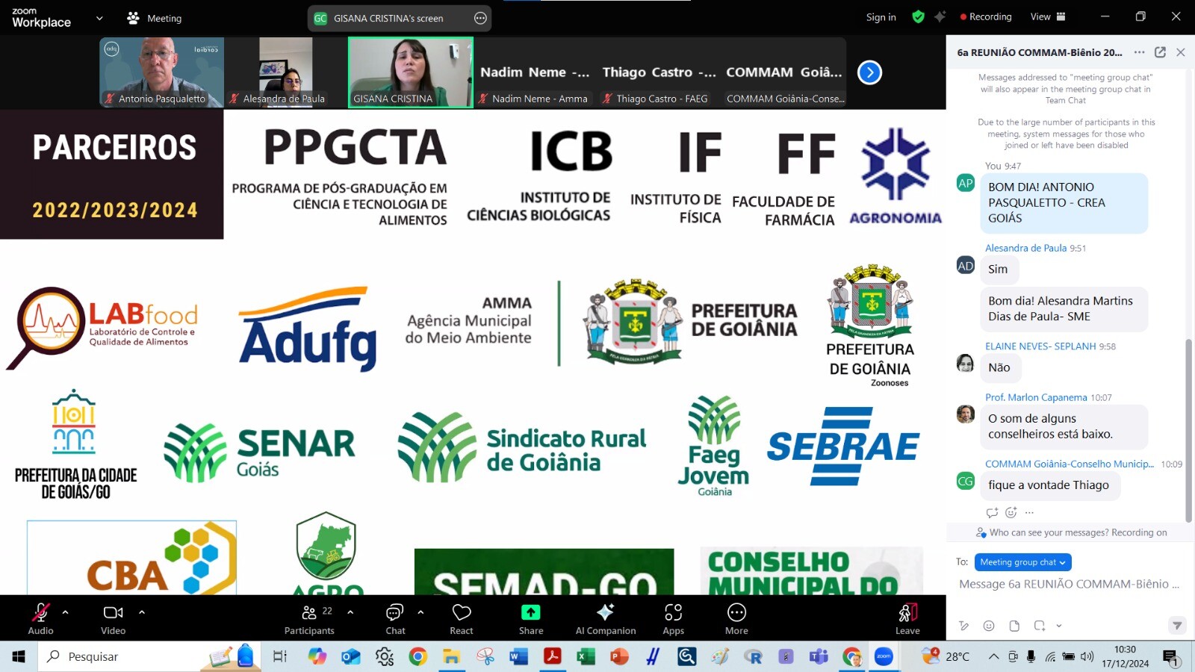Screen dimensions: 1195x672
Task: Click the Recording indicator
Action: 986,16
